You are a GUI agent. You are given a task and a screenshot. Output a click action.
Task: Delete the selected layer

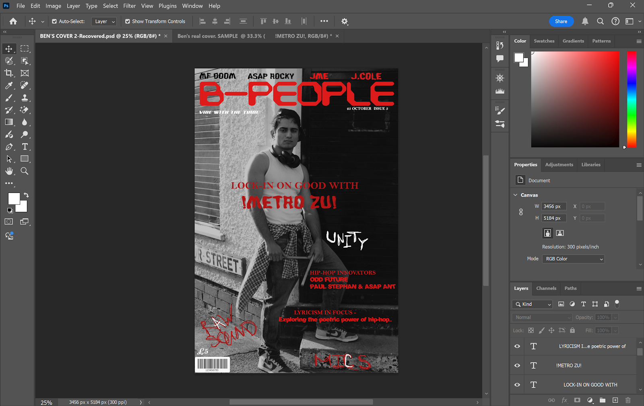coord(628,400)
